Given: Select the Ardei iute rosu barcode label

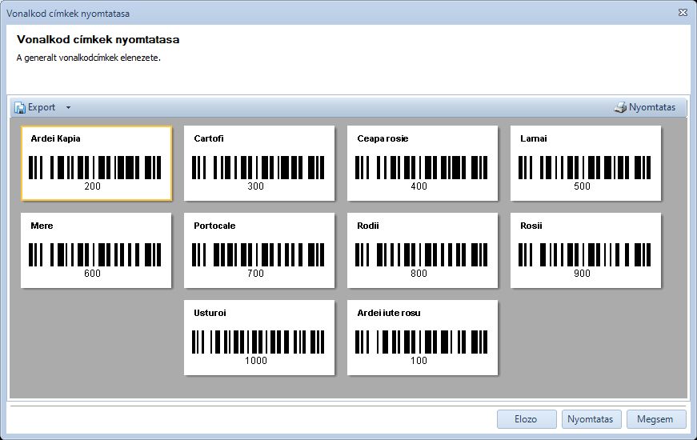Looking at the screenshot, I should (423, 338).
